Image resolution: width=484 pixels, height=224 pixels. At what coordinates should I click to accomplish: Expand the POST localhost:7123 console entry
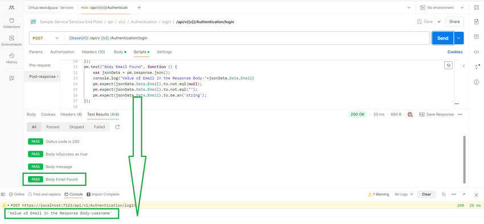click(x=9, y=205)
